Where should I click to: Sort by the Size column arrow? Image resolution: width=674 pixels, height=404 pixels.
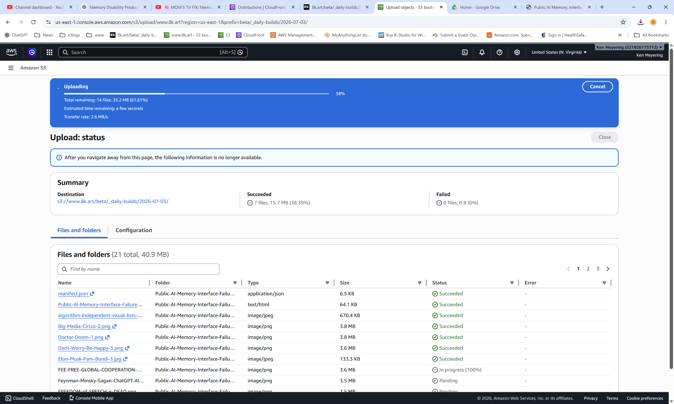[420, 283]
